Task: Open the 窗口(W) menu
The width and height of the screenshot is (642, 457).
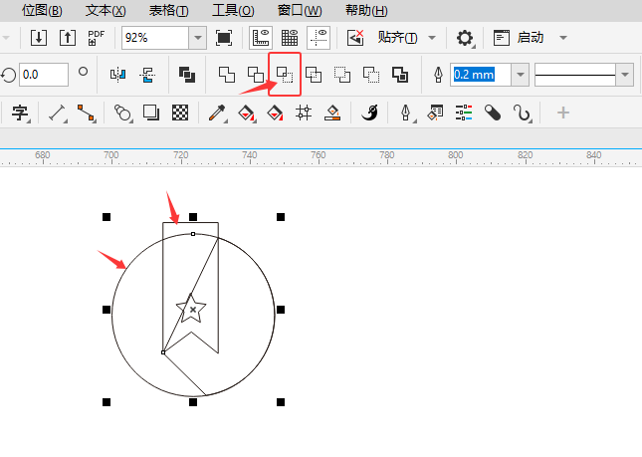Action: pos(300,10)
